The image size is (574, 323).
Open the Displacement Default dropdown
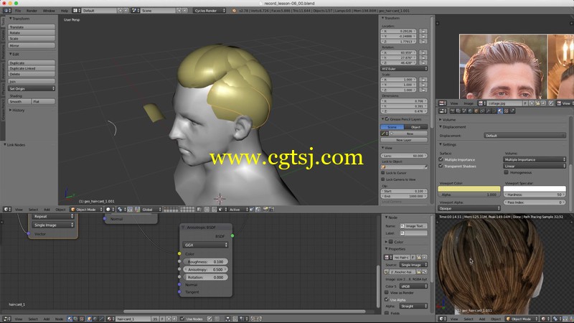coord(525,136)
